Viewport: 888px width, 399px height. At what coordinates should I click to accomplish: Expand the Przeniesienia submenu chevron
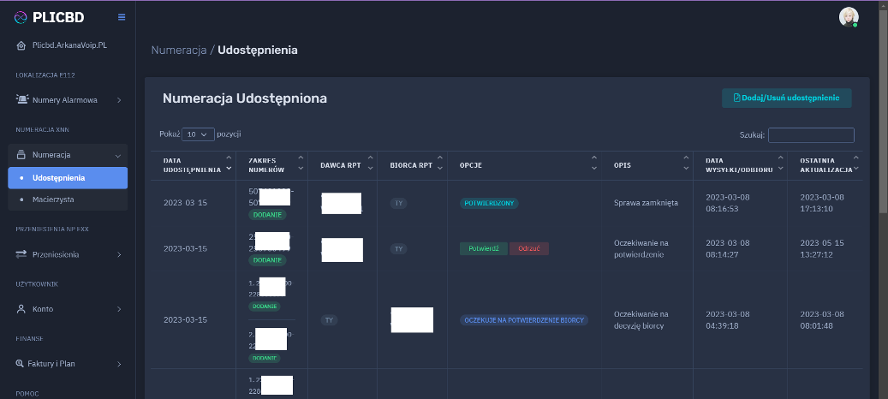click(118, 254)
